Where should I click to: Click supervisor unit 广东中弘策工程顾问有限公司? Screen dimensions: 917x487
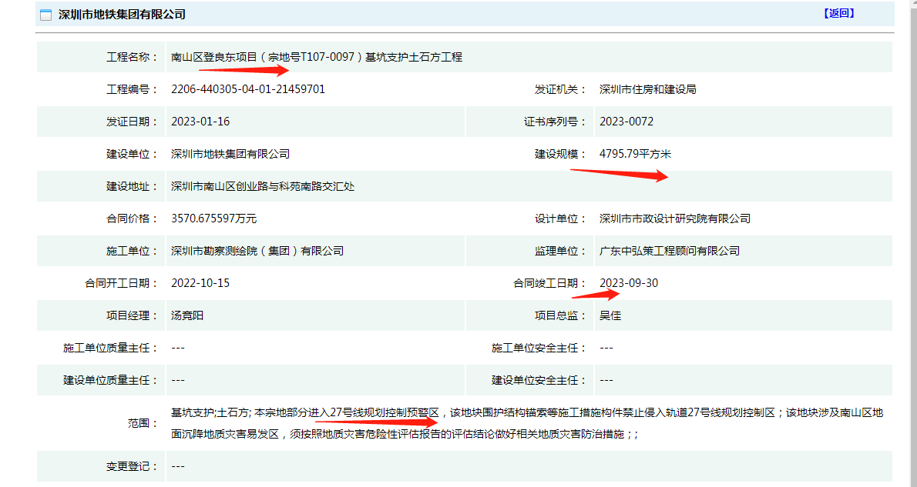tap(669, 251)
